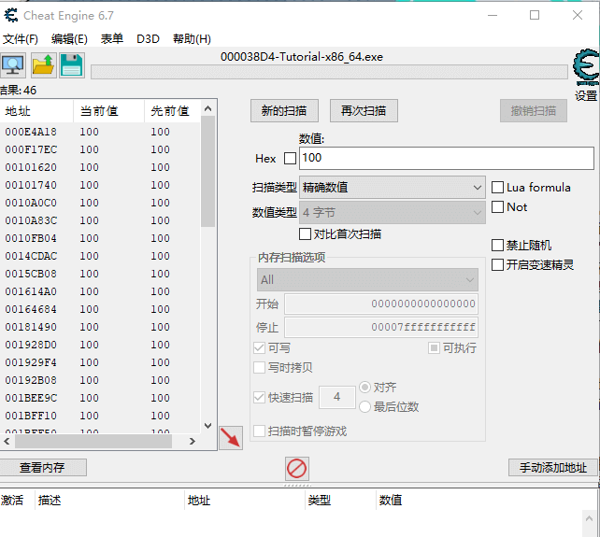Open the 数值类型 dropdown showing 4 字节
The height and width of the screenshot is (537, 600).
tap(393, 213)
